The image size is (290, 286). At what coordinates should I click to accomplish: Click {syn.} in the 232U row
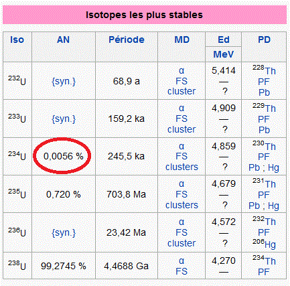tap(64, 82)
